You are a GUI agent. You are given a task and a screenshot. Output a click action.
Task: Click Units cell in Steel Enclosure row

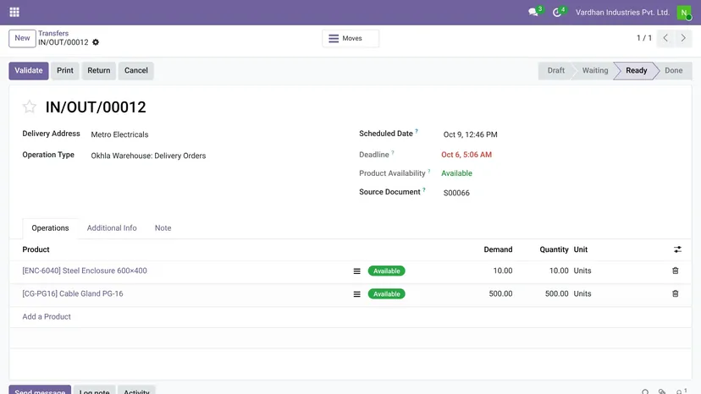coord(582,271)
